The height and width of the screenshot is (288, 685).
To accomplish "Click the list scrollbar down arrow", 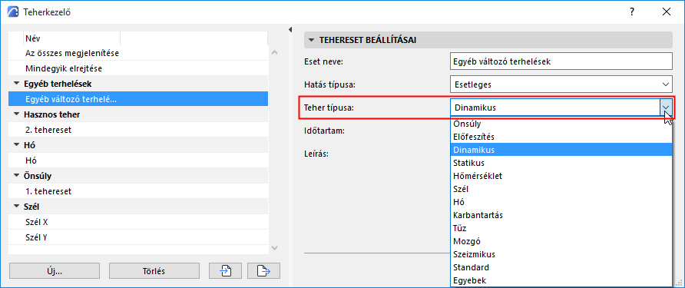I will pos(274,248).
